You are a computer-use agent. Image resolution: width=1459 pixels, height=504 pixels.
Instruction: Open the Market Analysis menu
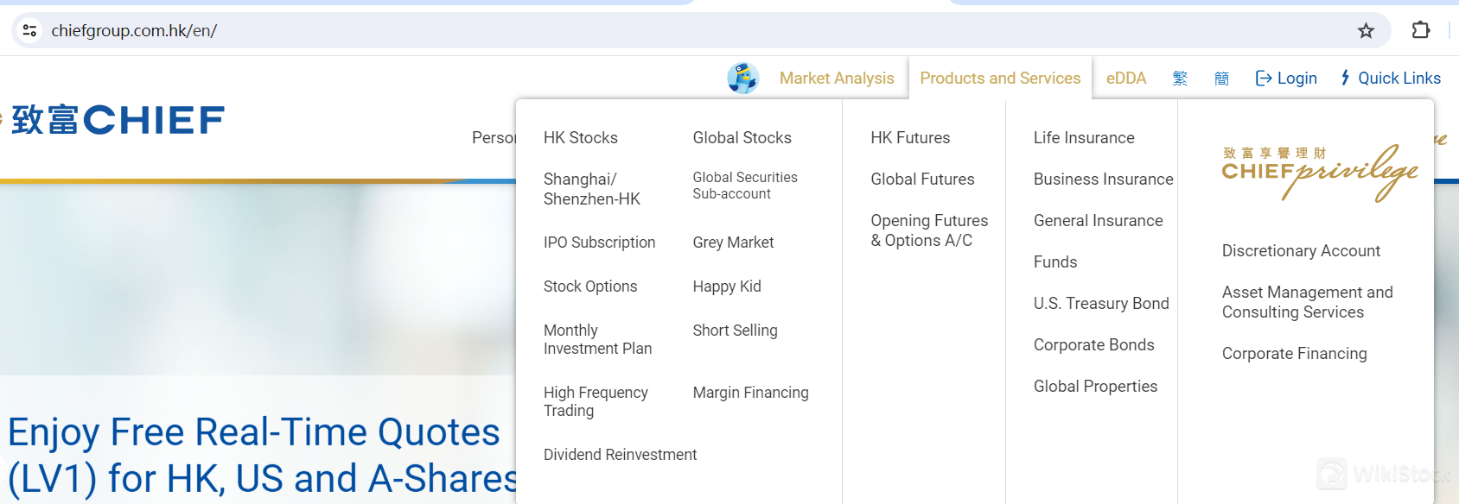[836, 78]
